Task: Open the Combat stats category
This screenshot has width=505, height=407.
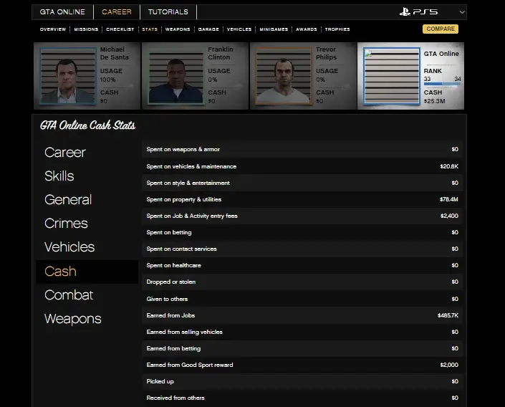Action: pos(69,295)
